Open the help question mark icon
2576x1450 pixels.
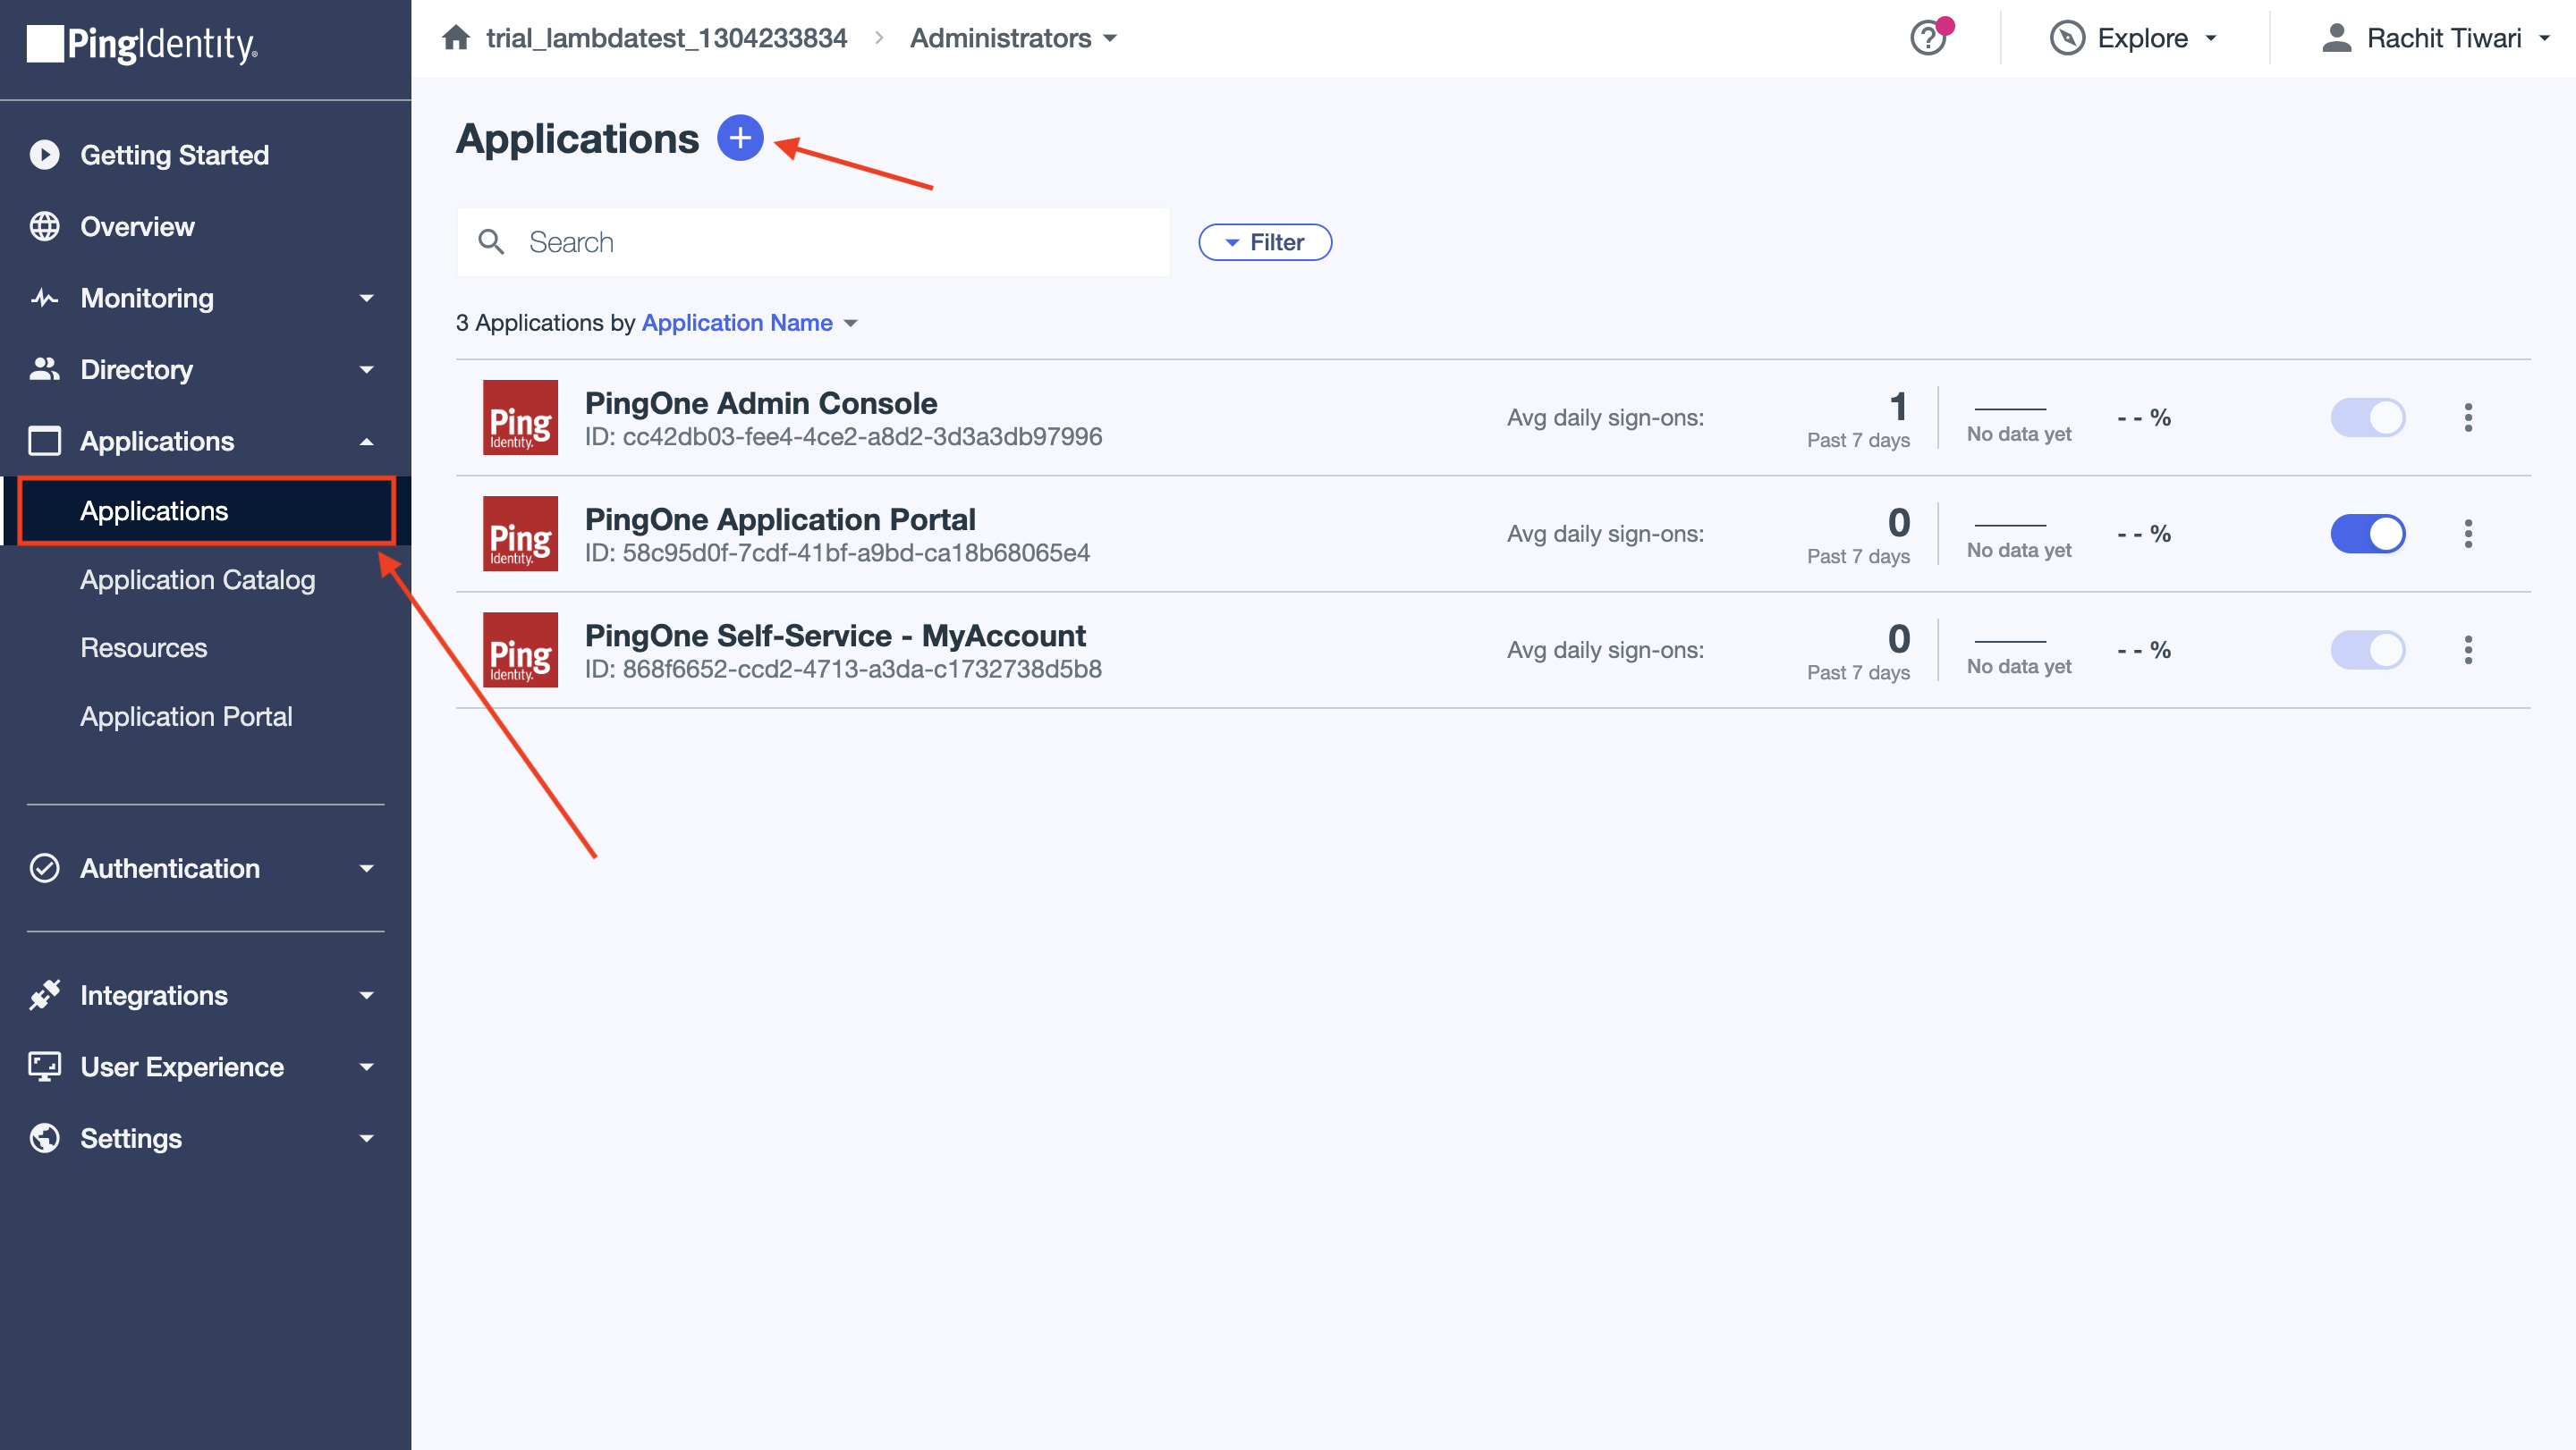(1927, 39)
